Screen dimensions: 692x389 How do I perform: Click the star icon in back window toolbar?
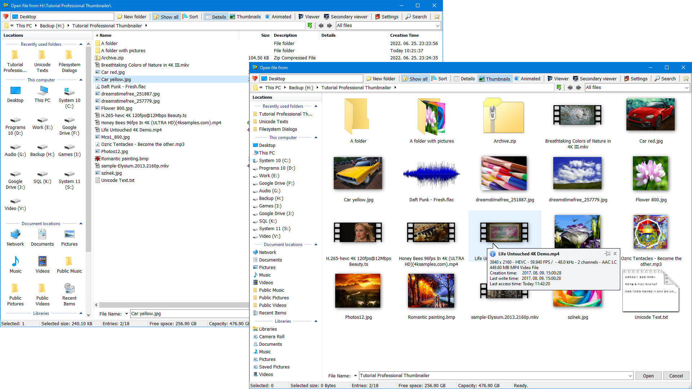click(437, 17)
